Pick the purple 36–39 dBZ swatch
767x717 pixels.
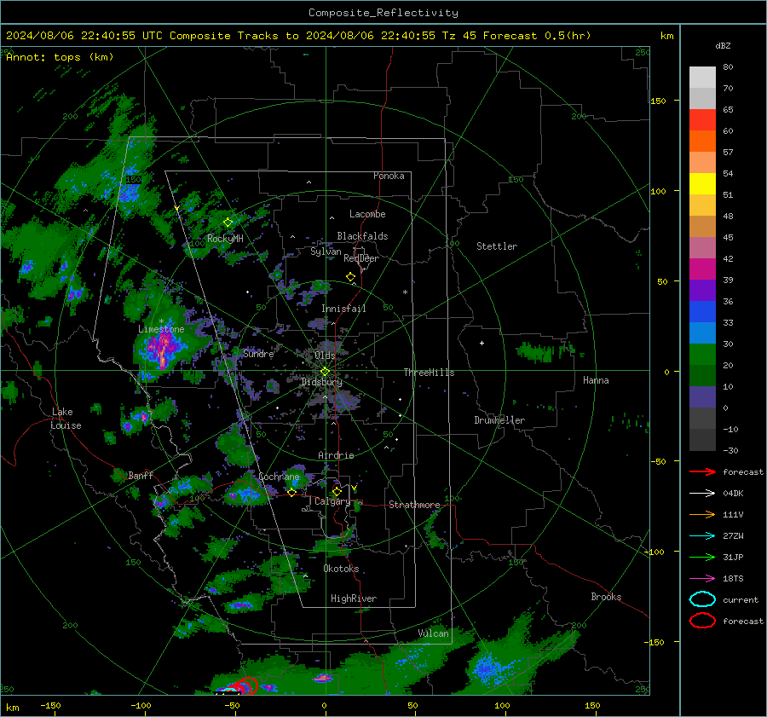click(x=702, y=291)
